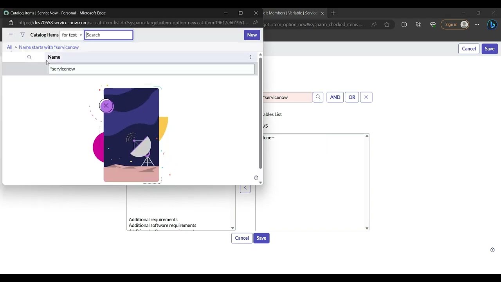Create a New catalog item

(252, 35)
